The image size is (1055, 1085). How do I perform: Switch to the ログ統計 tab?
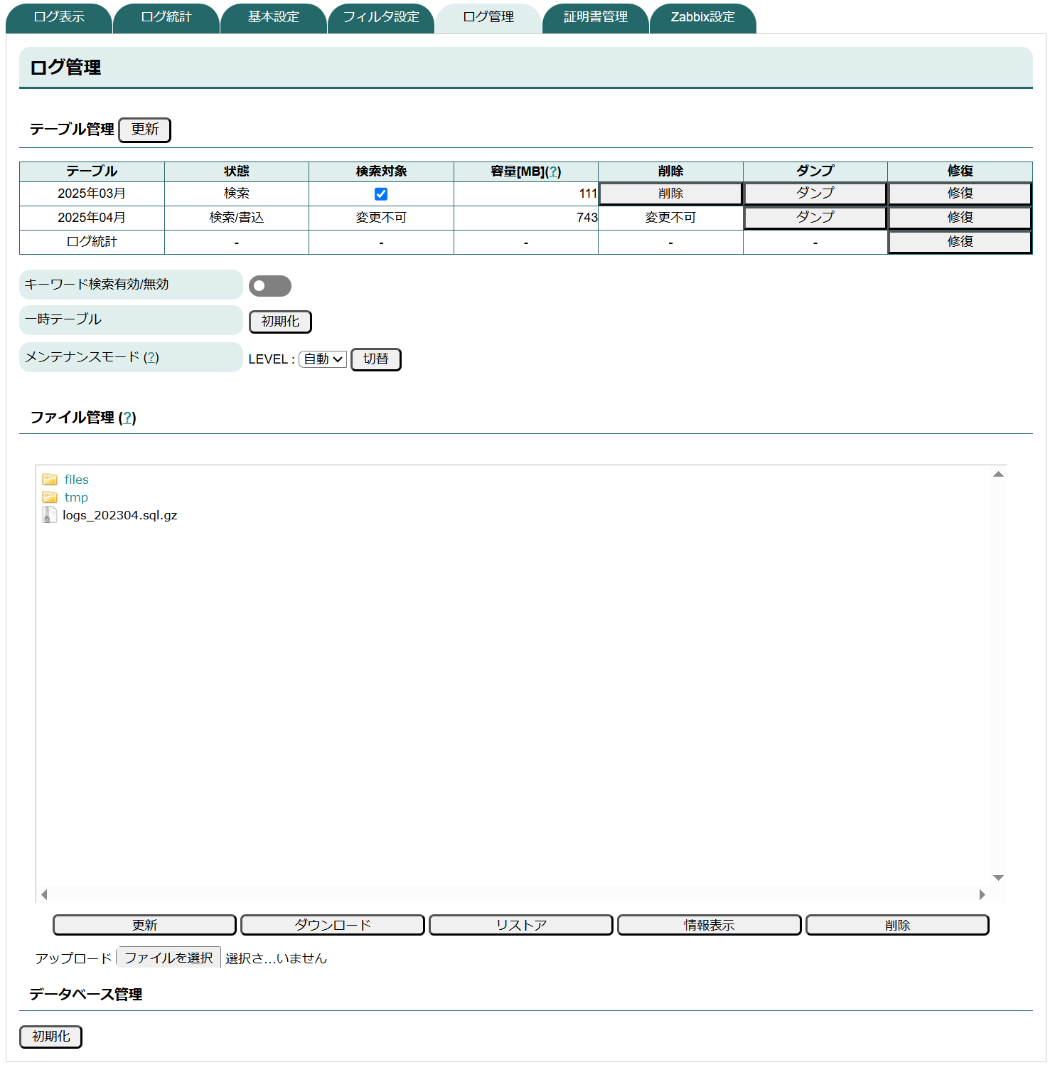point(166,17)
